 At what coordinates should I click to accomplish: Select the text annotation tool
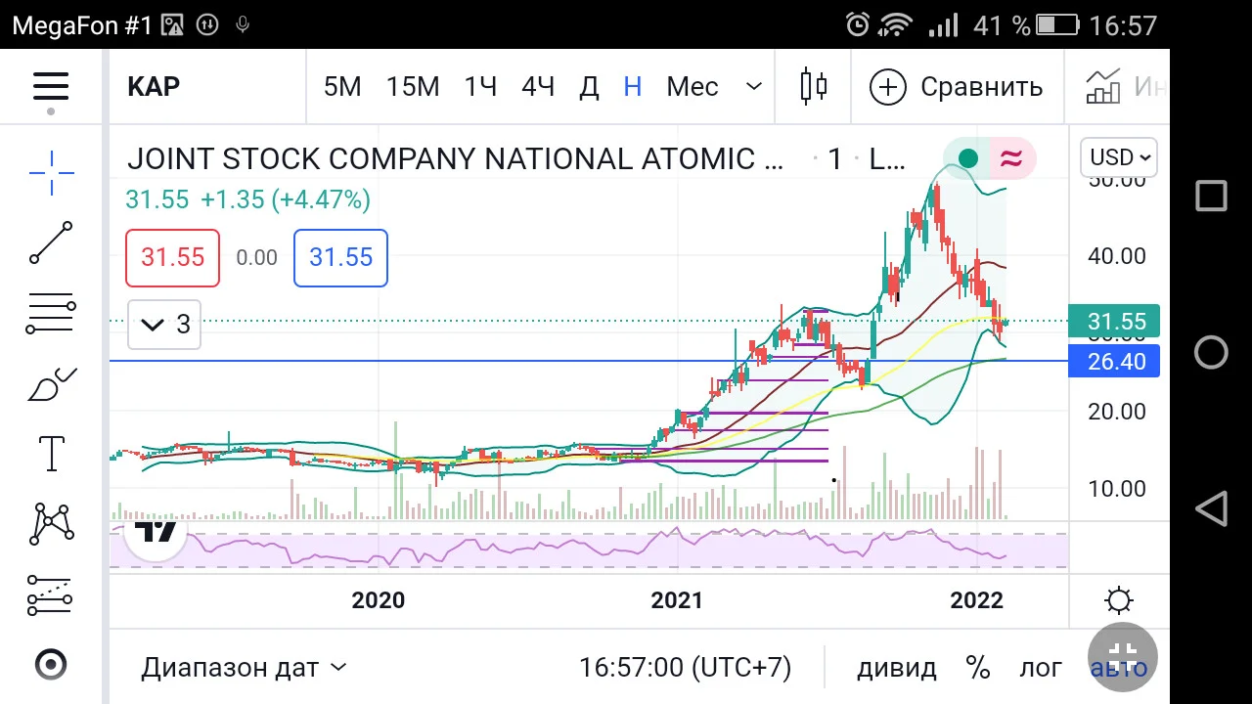click(51, 454)
